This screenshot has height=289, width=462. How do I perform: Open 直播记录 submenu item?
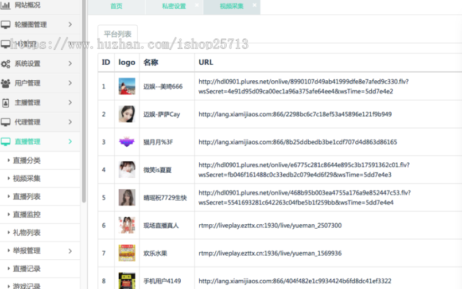point(26,269)
